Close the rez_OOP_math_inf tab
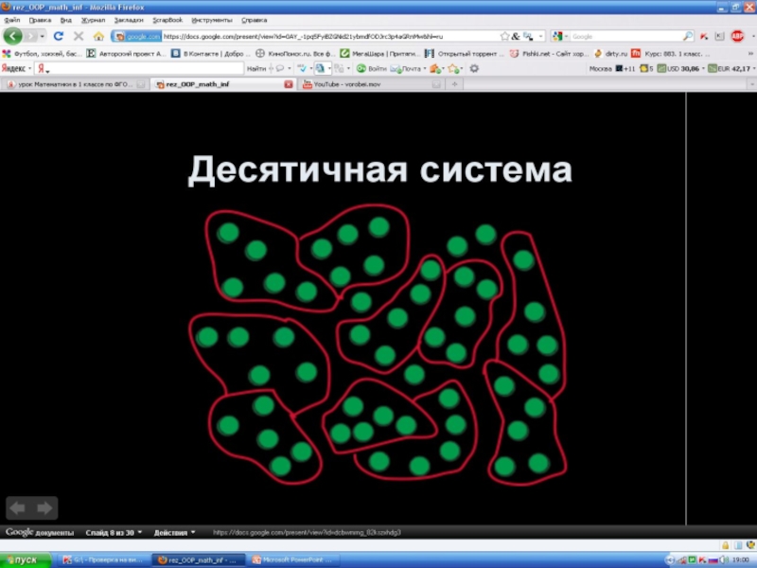 (x=289, y=84)
